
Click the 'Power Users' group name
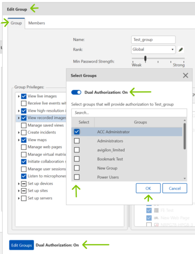(x=108, y=177)
